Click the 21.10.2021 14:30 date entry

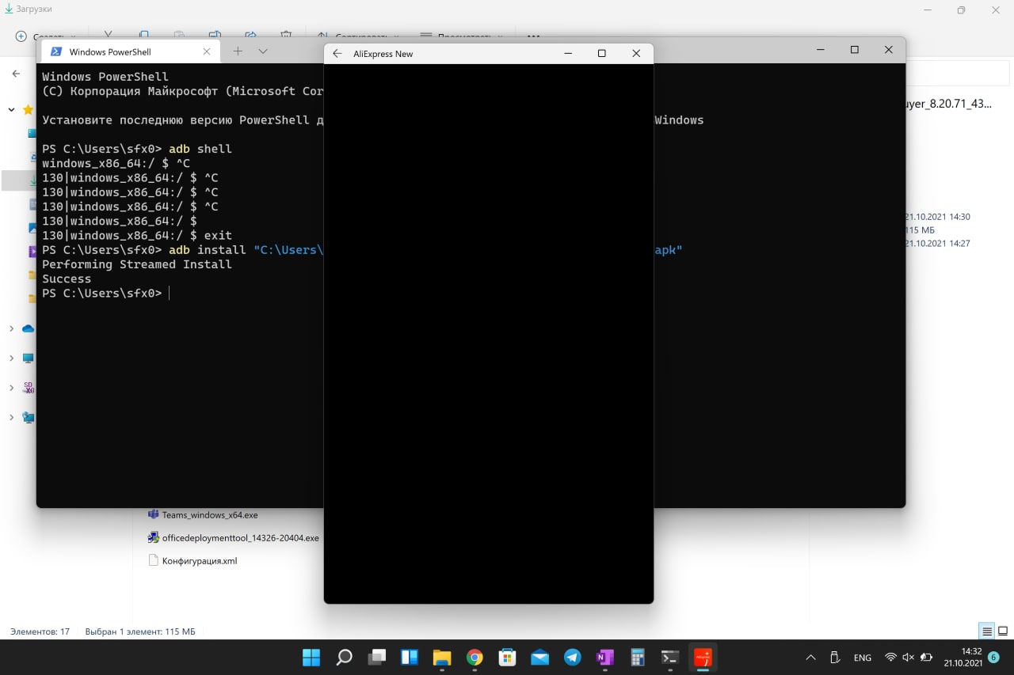coord(937,217)
